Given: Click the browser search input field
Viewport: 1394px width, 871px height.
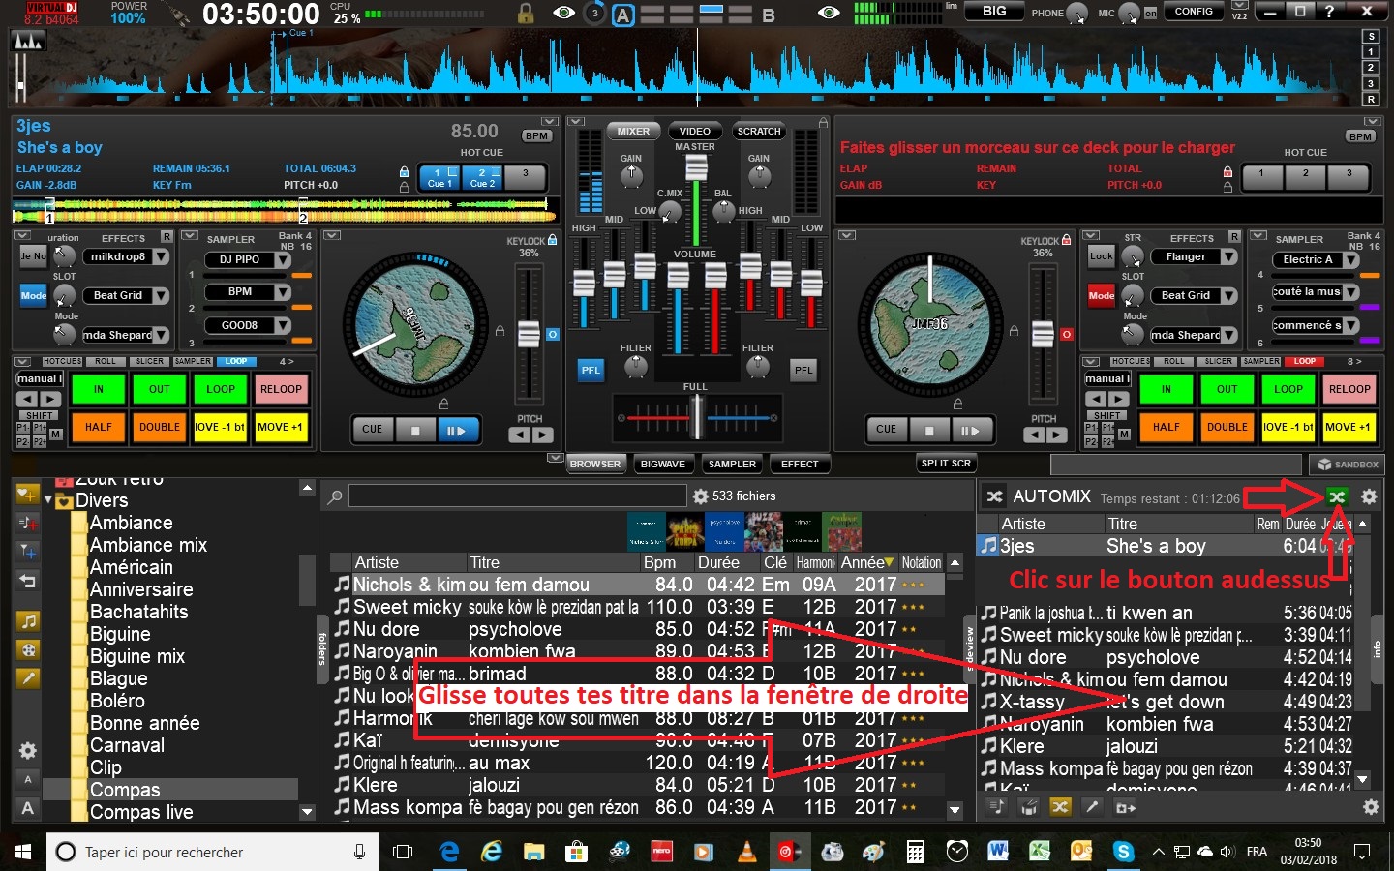Looking at the screenshot, I should click(518, 496).
